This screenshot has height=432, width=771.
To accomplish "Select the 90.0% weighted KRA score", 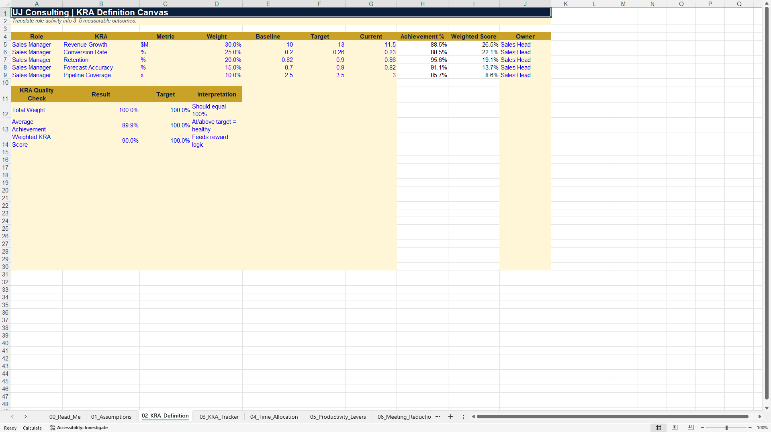I will [101, 141].
